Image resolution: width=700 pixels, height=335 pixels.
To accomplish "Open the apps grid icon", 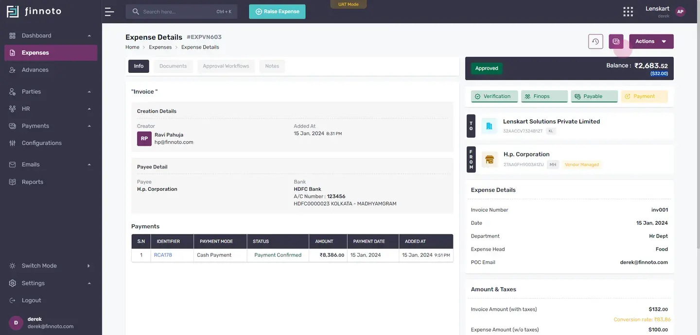I will pyautogui.click(x=628, y=12).
